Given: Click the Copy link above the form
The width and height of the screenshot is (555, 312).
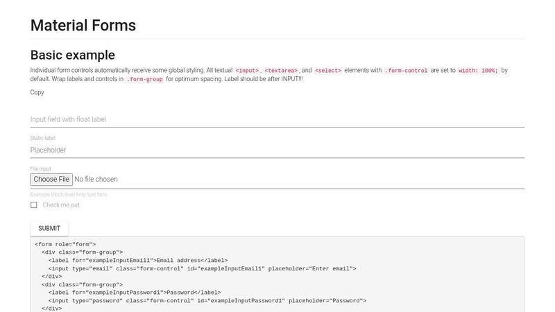Looking at the screenshot, I should tap(37, 92).
